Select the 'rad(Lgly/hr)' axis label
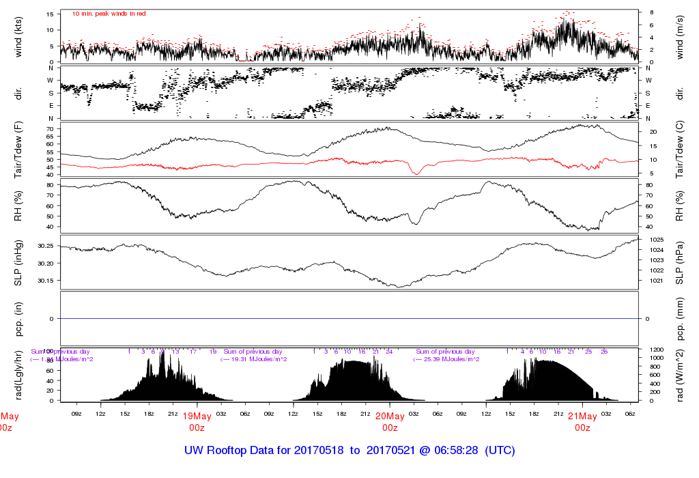The image size is (699, 478). tap(18, 375)
